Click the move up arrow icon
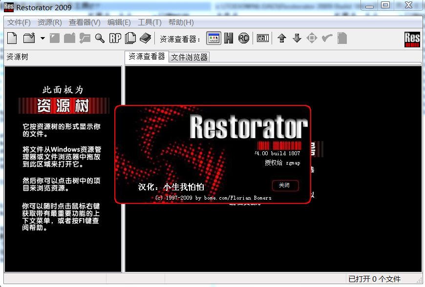 (x=282, y=38)
